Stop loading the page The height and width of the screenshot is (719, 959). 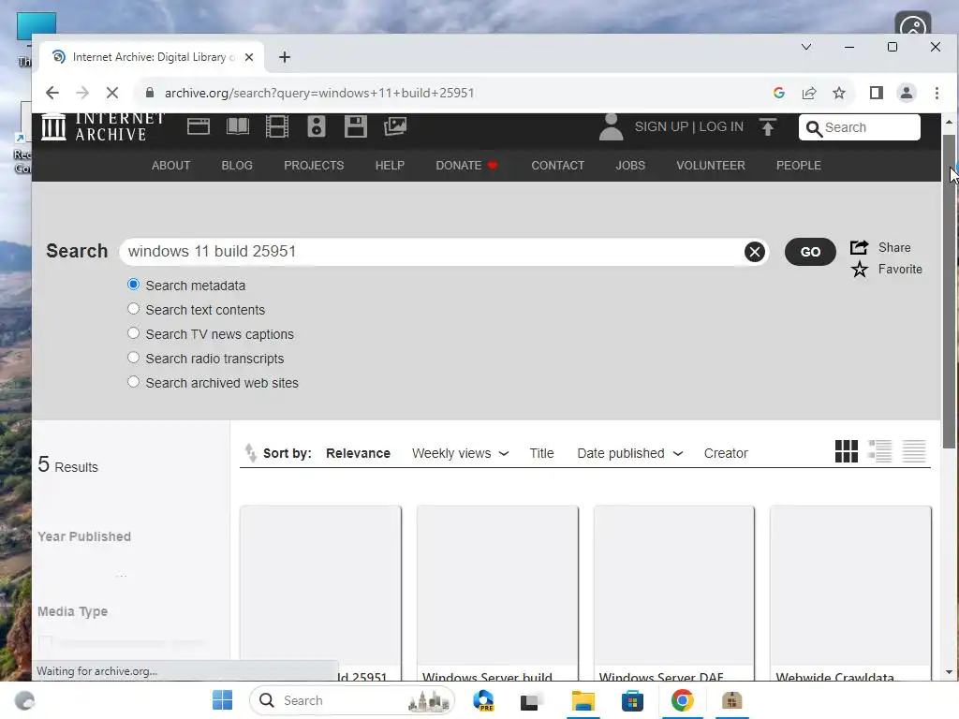(112, 93)
